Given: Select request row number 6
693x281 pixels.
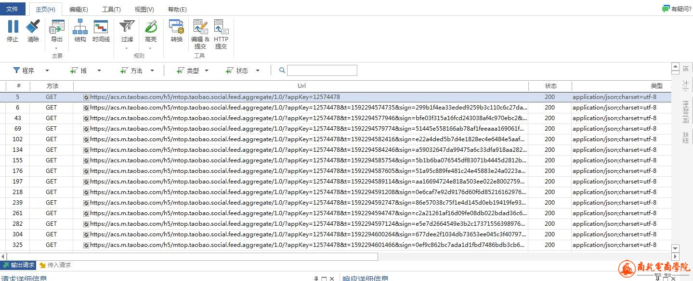Looking at the screenshot, I should coord(335,108).
